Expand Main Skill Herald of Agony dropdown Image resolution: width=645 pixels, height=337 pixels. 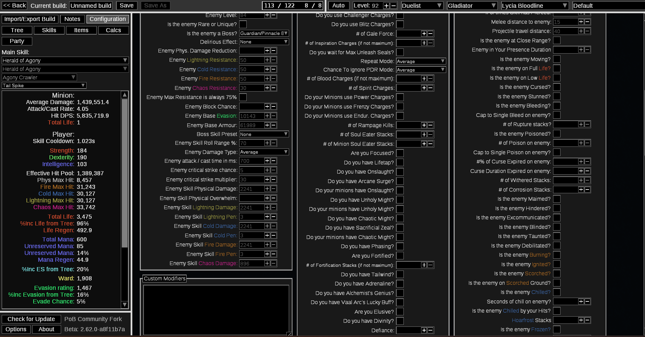[65, 60]
